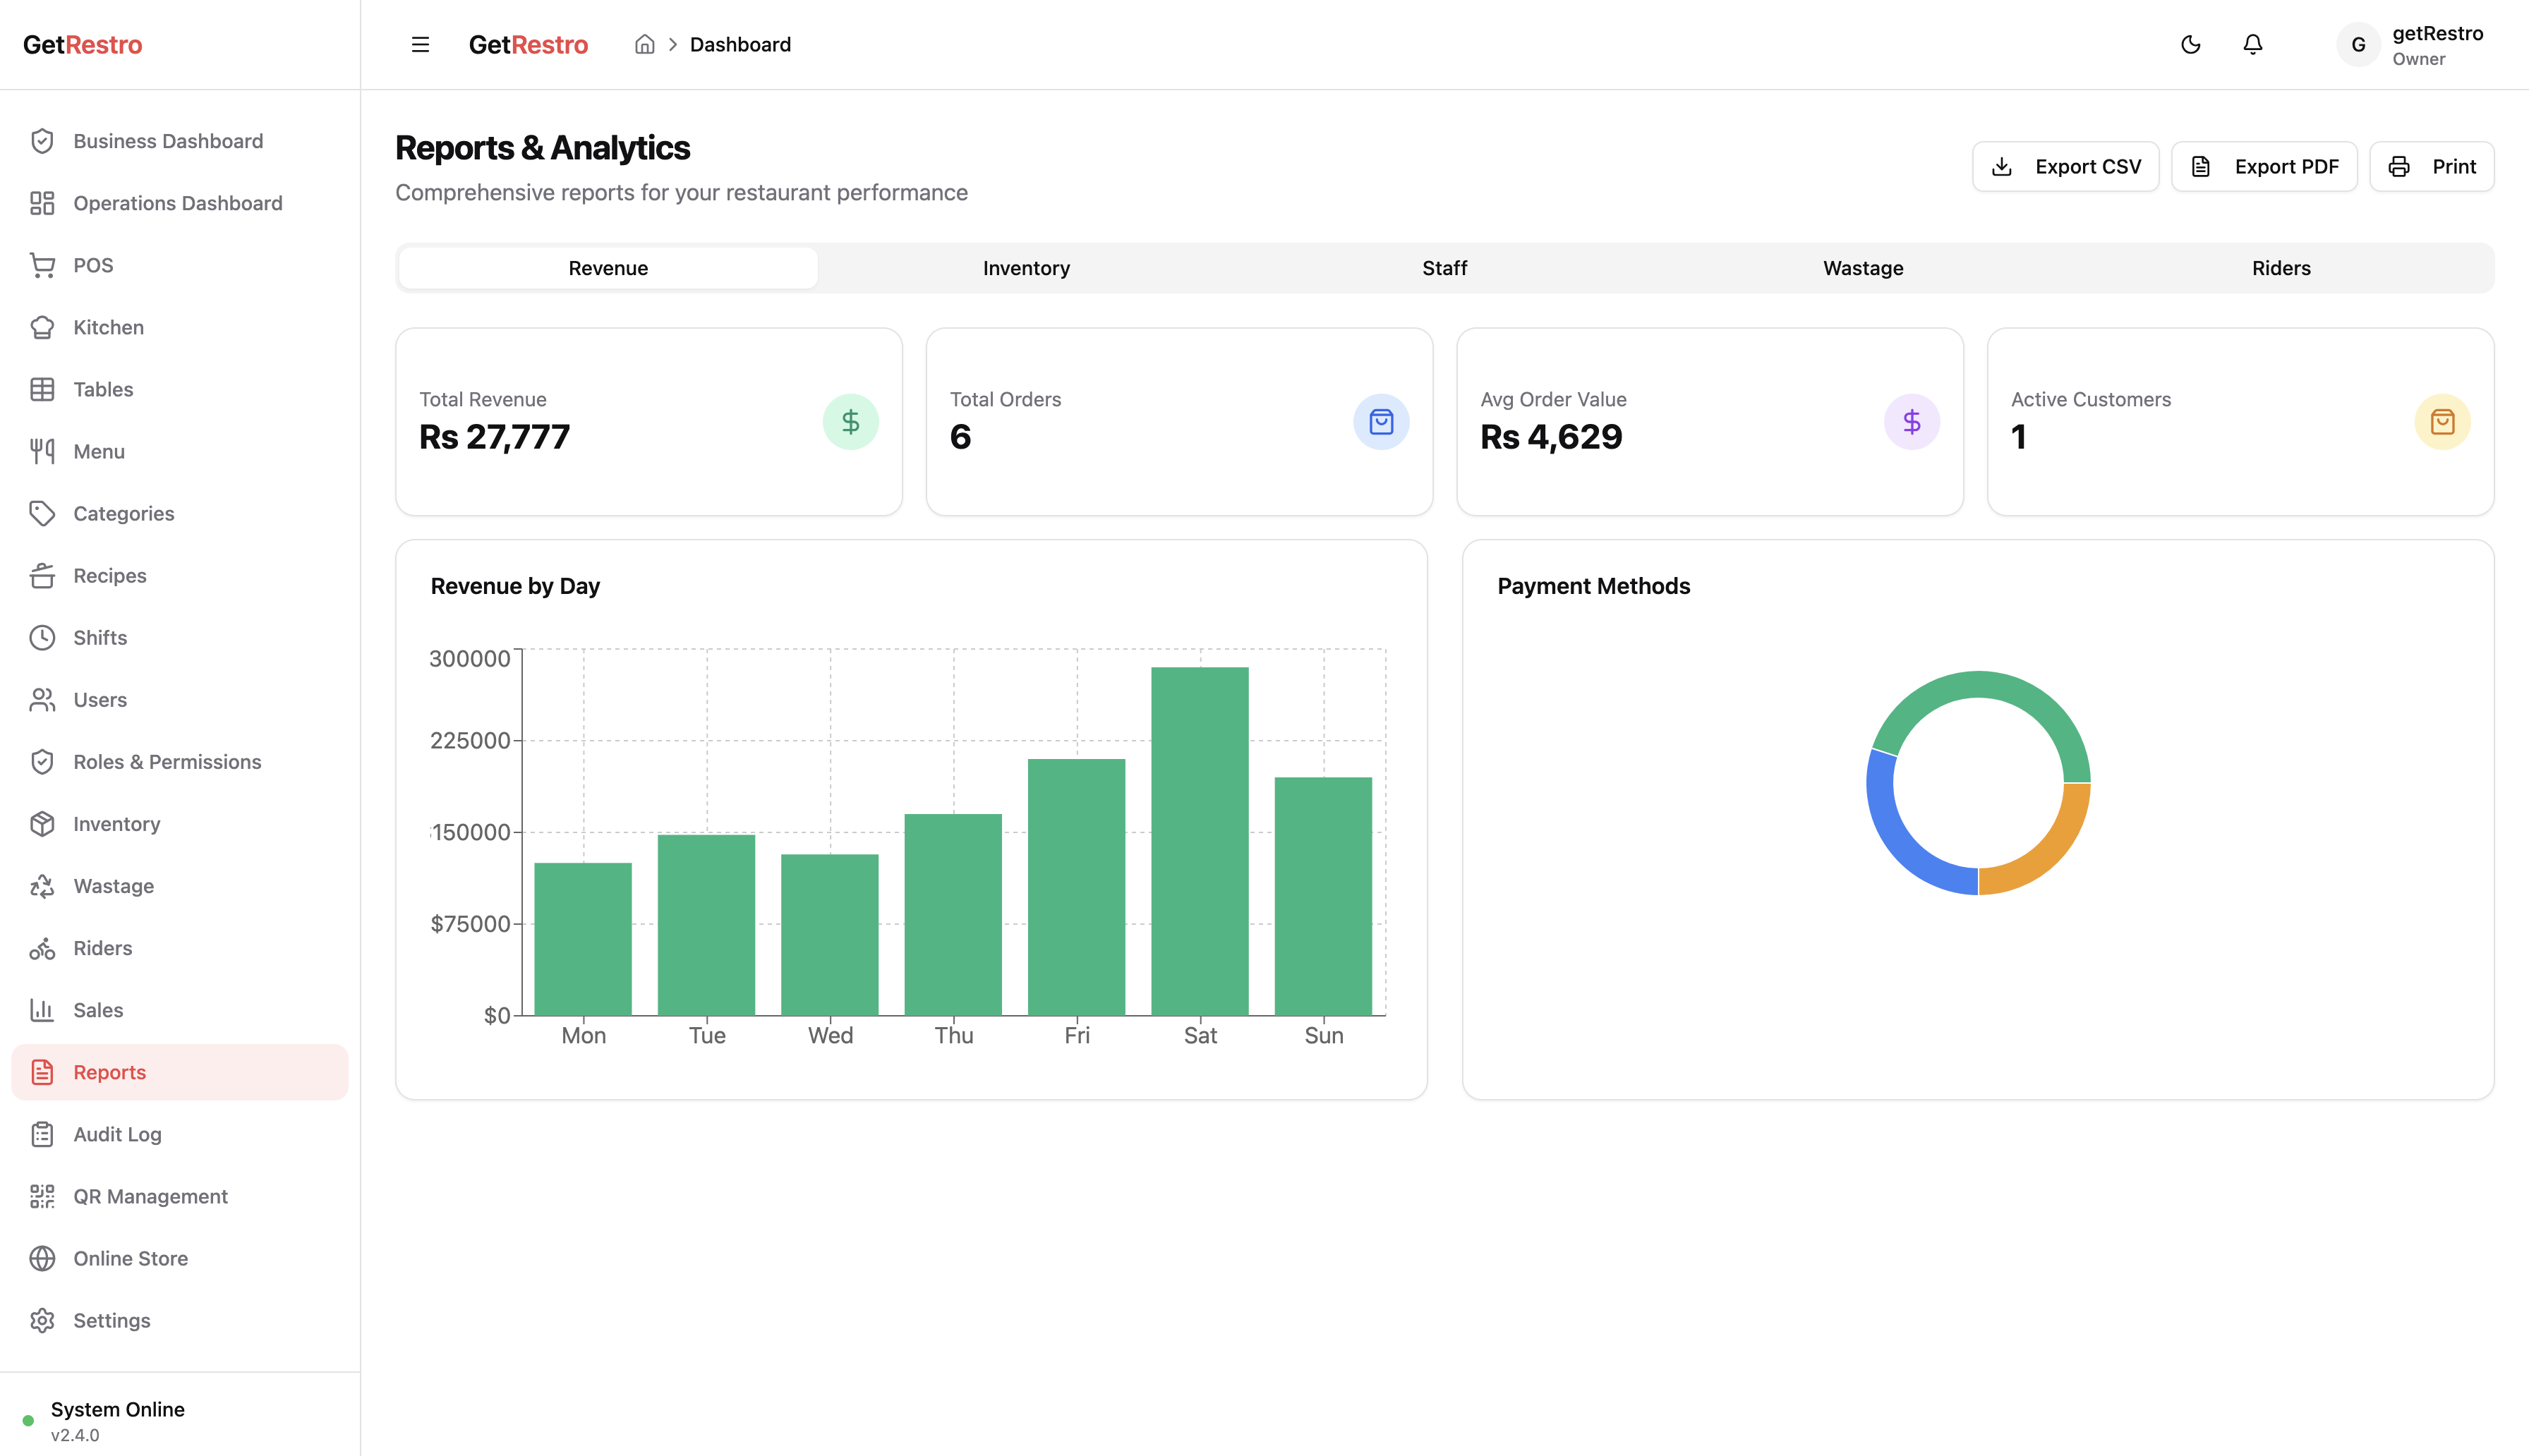This screenshot has width=2529, height=1456.
Task: Click the Riders bicycle icon
Action: tap(42, 948)
